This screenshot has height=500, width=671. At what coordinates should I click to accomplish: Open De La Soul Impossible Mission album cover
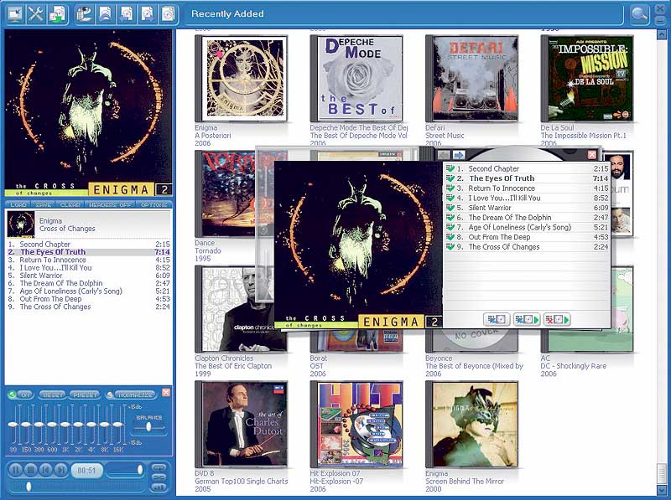[588, 79]
